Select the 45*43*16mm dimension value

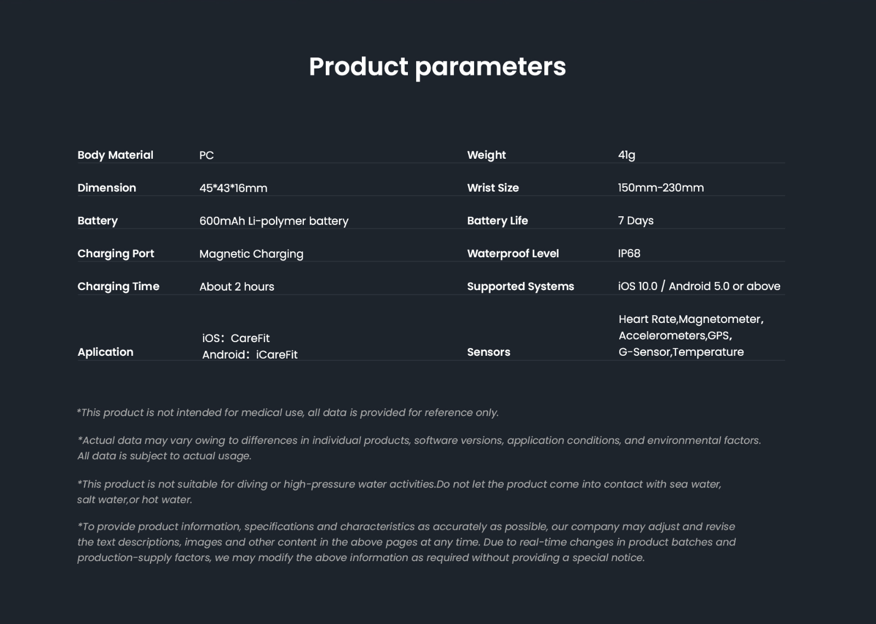coord(233,188)
